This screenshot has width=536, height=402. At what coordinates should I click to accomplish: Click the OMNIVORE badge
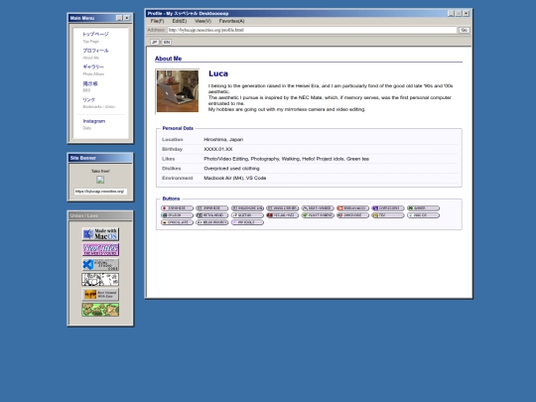point(352,215)
